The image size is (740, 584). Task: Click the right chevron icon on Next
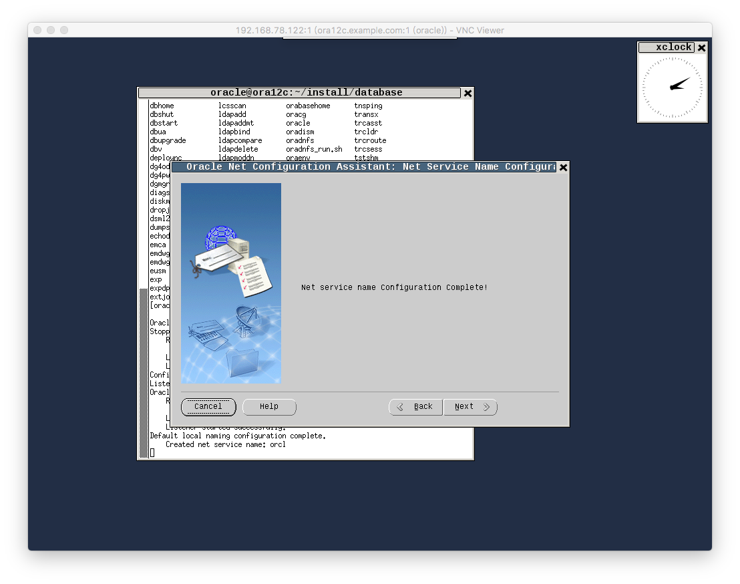tap(487, 407)
